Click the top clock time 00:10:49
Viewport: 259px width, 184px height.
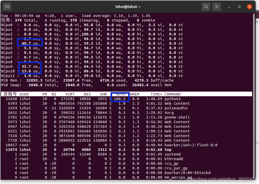click(24, 16)
